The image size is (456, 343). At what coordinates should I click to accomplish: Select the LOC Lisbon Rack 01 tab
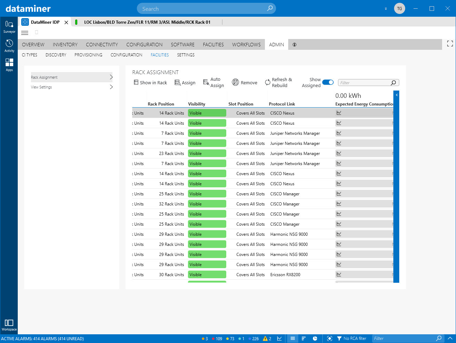pyautogui.click(x=147, y=22)
